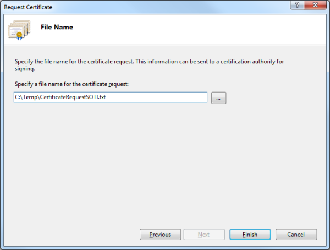Click the certification authority description text
The image size is (330, 250).
(149, 65)
